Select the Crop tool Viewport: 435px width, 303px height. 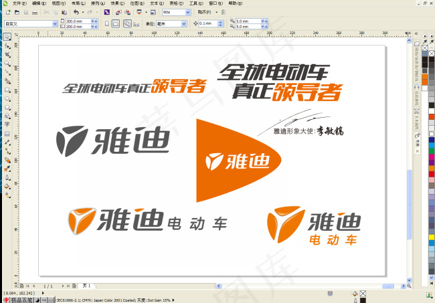point(7,55)
